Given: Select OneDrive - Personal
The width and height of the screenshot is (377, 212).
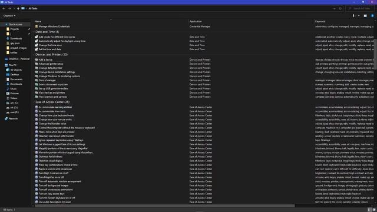Looking at the screenshot, I should (19, 59).
